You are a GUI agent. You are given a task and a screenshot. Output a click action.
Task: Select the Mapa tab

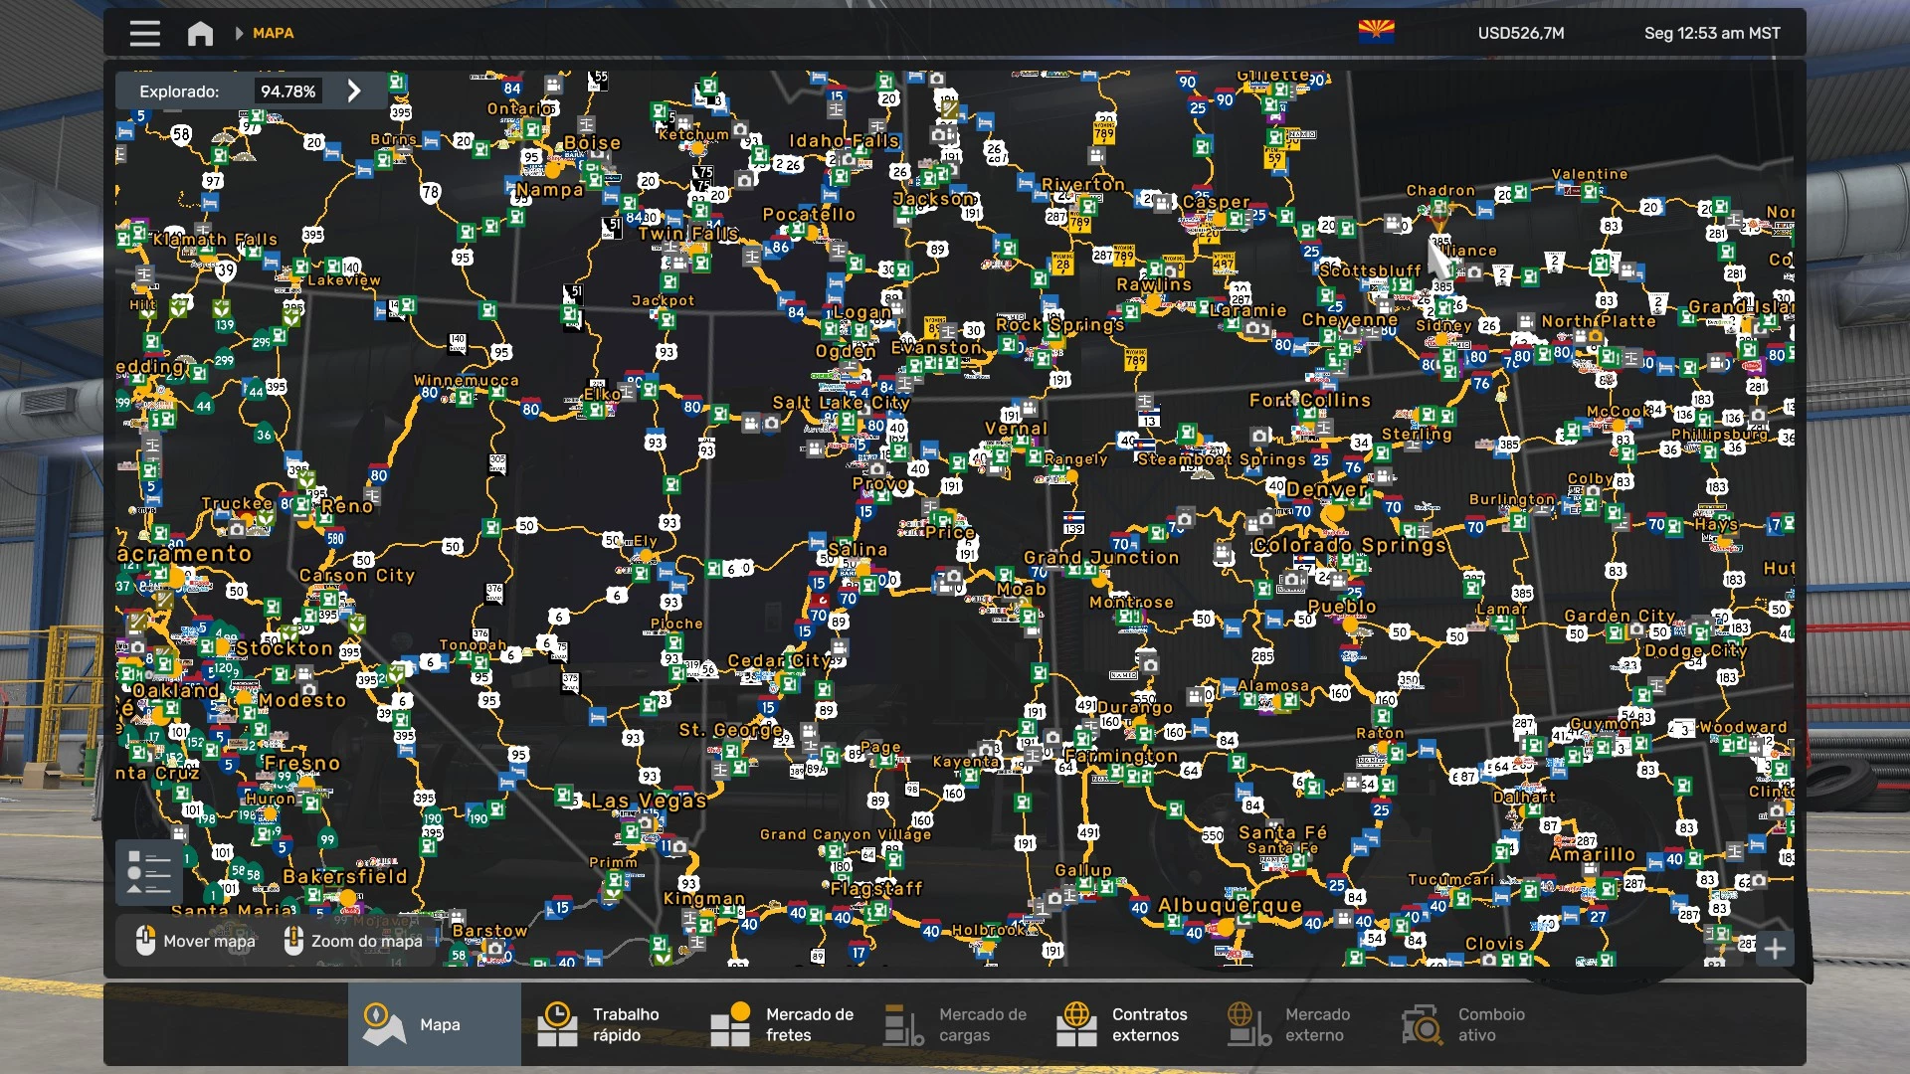point(434,1024)
